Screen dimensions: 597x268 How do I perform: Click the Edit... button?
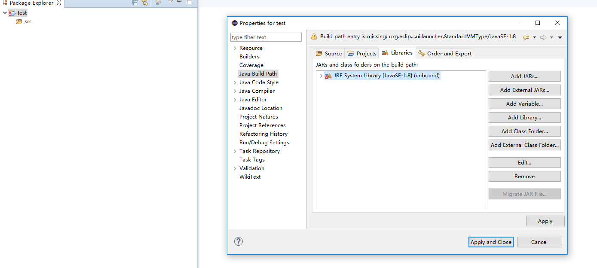click(x=524, y=162)
